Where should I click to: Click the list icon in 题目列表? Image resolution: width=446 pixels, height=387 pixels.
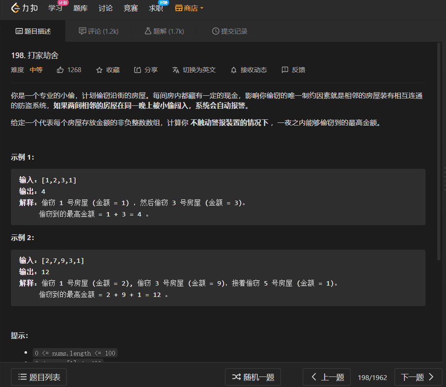[x=22, y=377]
